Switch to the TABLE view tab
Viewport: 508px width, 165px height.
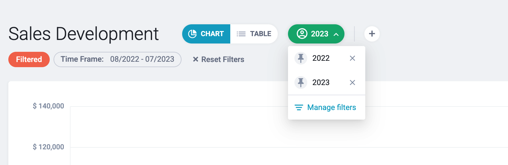pyautogui.click(x=254, y=34)
